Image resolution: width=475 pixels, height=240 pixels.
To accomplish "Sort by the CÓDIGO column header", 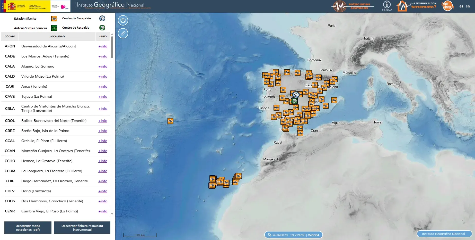I will click(10, 37).
